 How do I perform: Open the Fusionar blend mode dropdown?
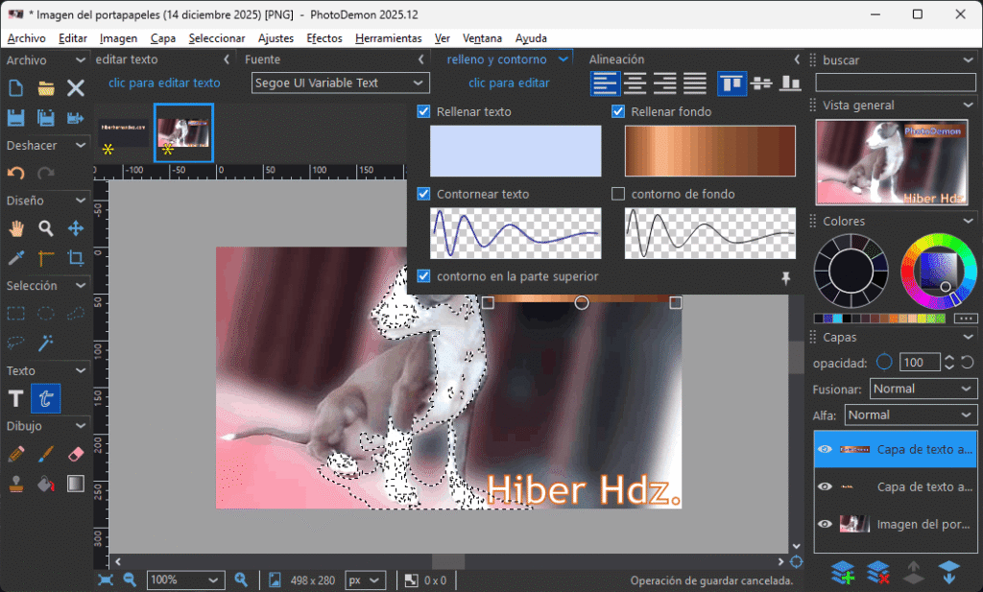[923, 389]
